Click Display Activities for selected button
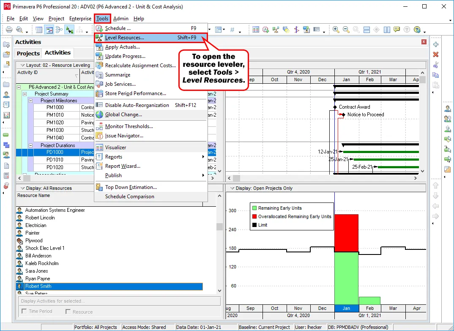 coord(119,301)
